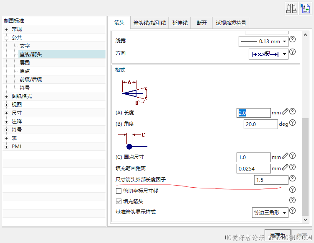
Task: Expand the 常规 tree node
Action: click(7, 29)
